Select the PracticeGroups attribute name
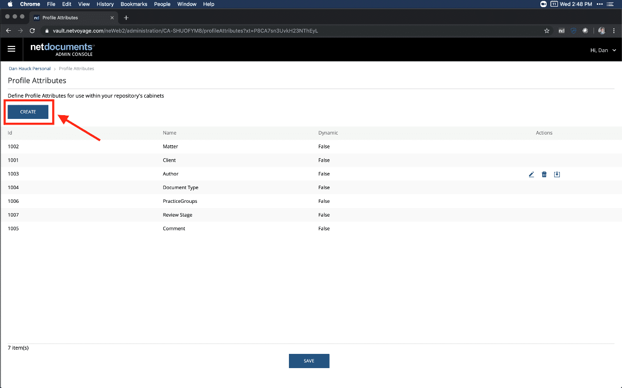Screen dimensions: 622x388 (180, 201)
